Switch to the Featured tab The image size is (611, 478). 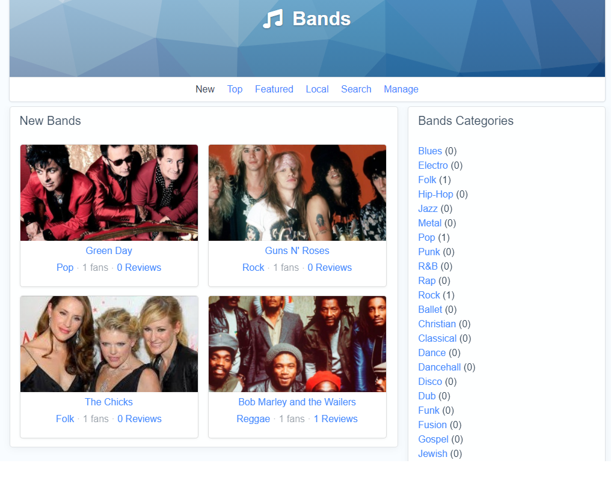tap(274, 89)
